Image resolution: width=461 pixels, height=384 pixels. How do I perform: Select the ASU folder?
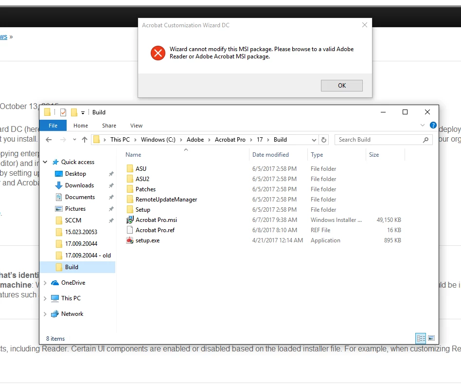pyautogui.click(x=141, y=169)
